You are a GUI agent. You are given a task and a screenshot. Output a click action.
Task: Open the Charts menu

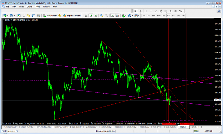click(x=30, y=6)
